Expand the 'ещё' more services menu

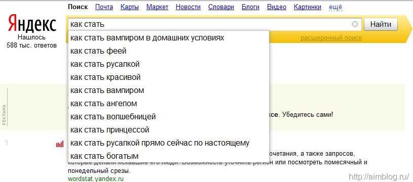(335, 7)
